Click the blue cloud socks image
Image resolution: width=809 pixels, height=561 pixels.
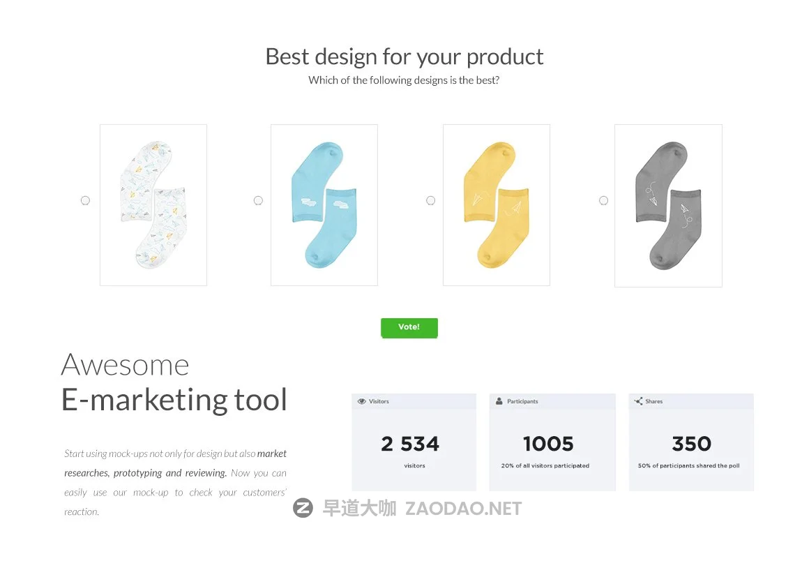click(324, 205)
